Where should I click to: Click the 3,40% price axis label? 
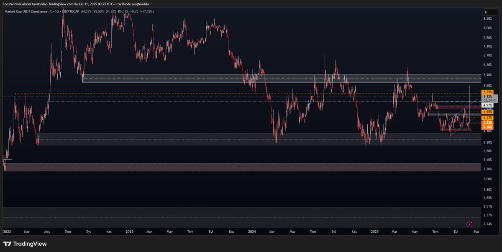pyautogui.click(x=488, y=160)
